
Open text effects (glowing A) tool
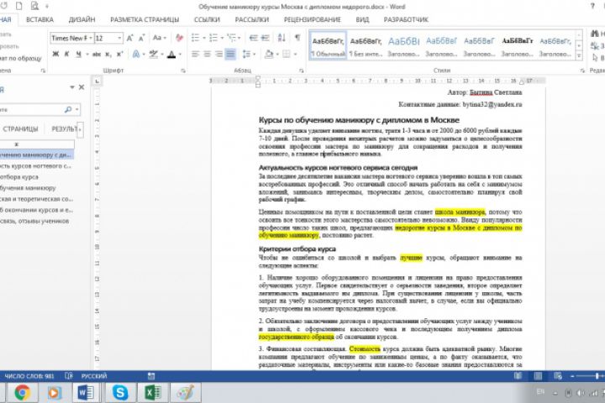tap(136, 54)
